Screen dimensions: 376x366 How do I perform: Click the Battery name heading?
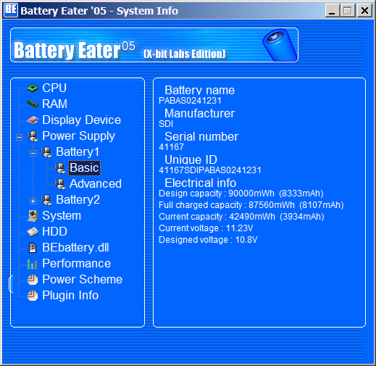click(x=200, y=91)
